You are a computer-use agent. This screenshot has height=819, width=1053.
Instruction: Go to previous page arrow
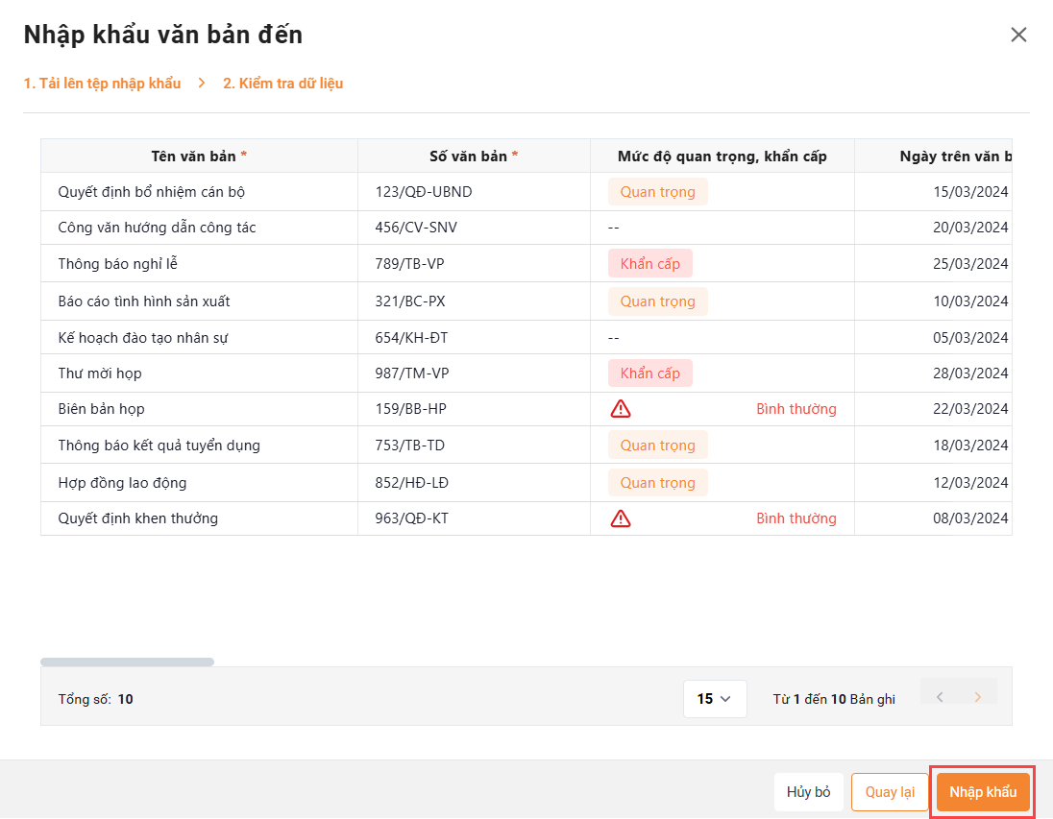(x=940, y=697)
